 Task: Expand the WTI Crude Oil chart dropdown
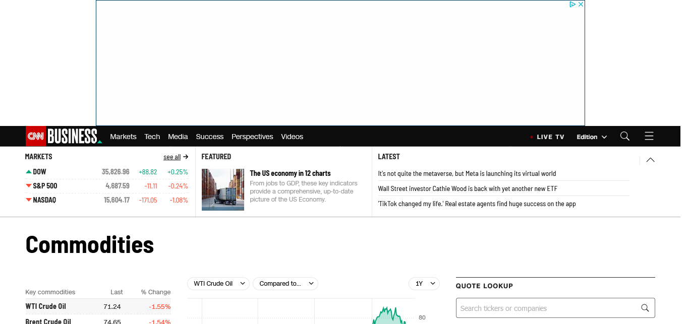(x=218, y=284)
